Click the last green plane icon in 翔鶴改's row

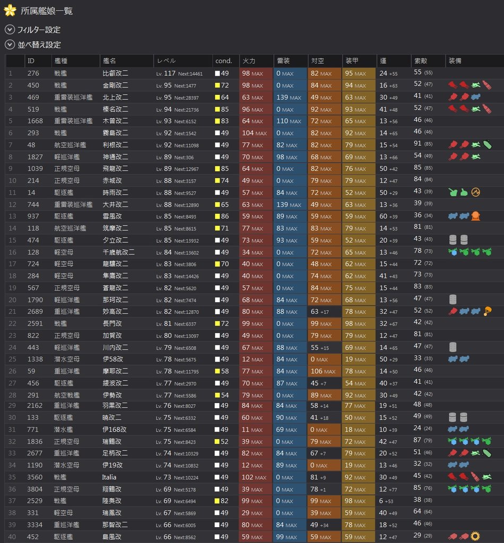pos(486,488)
